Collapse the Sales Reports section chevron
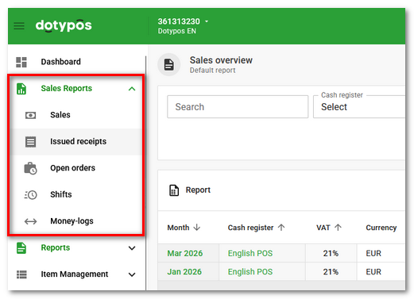This screenshot has height=299, width=414. pos(132,89)
